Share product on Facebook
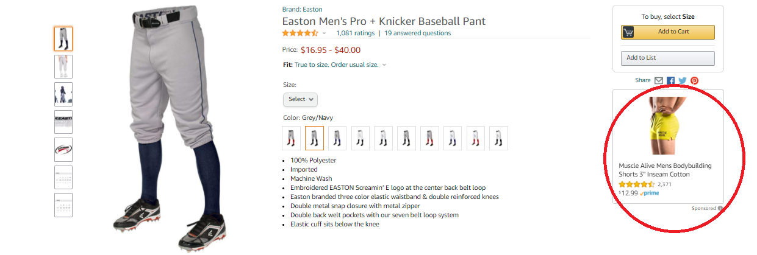Viewport: 757px width, 255px height. [x=671, y=80]
